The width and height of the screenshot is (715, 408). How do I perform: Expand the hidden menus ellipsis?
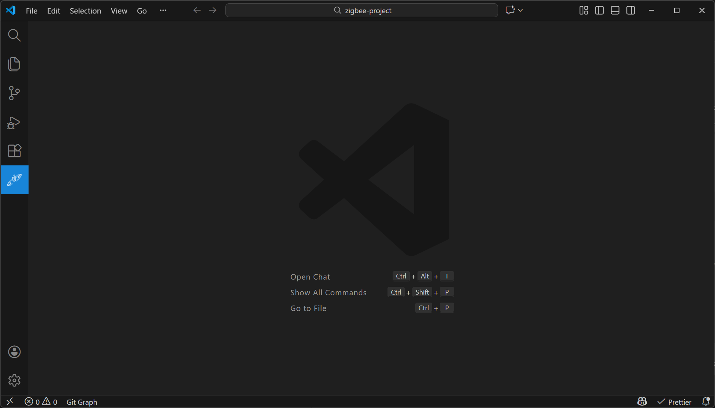163,10
